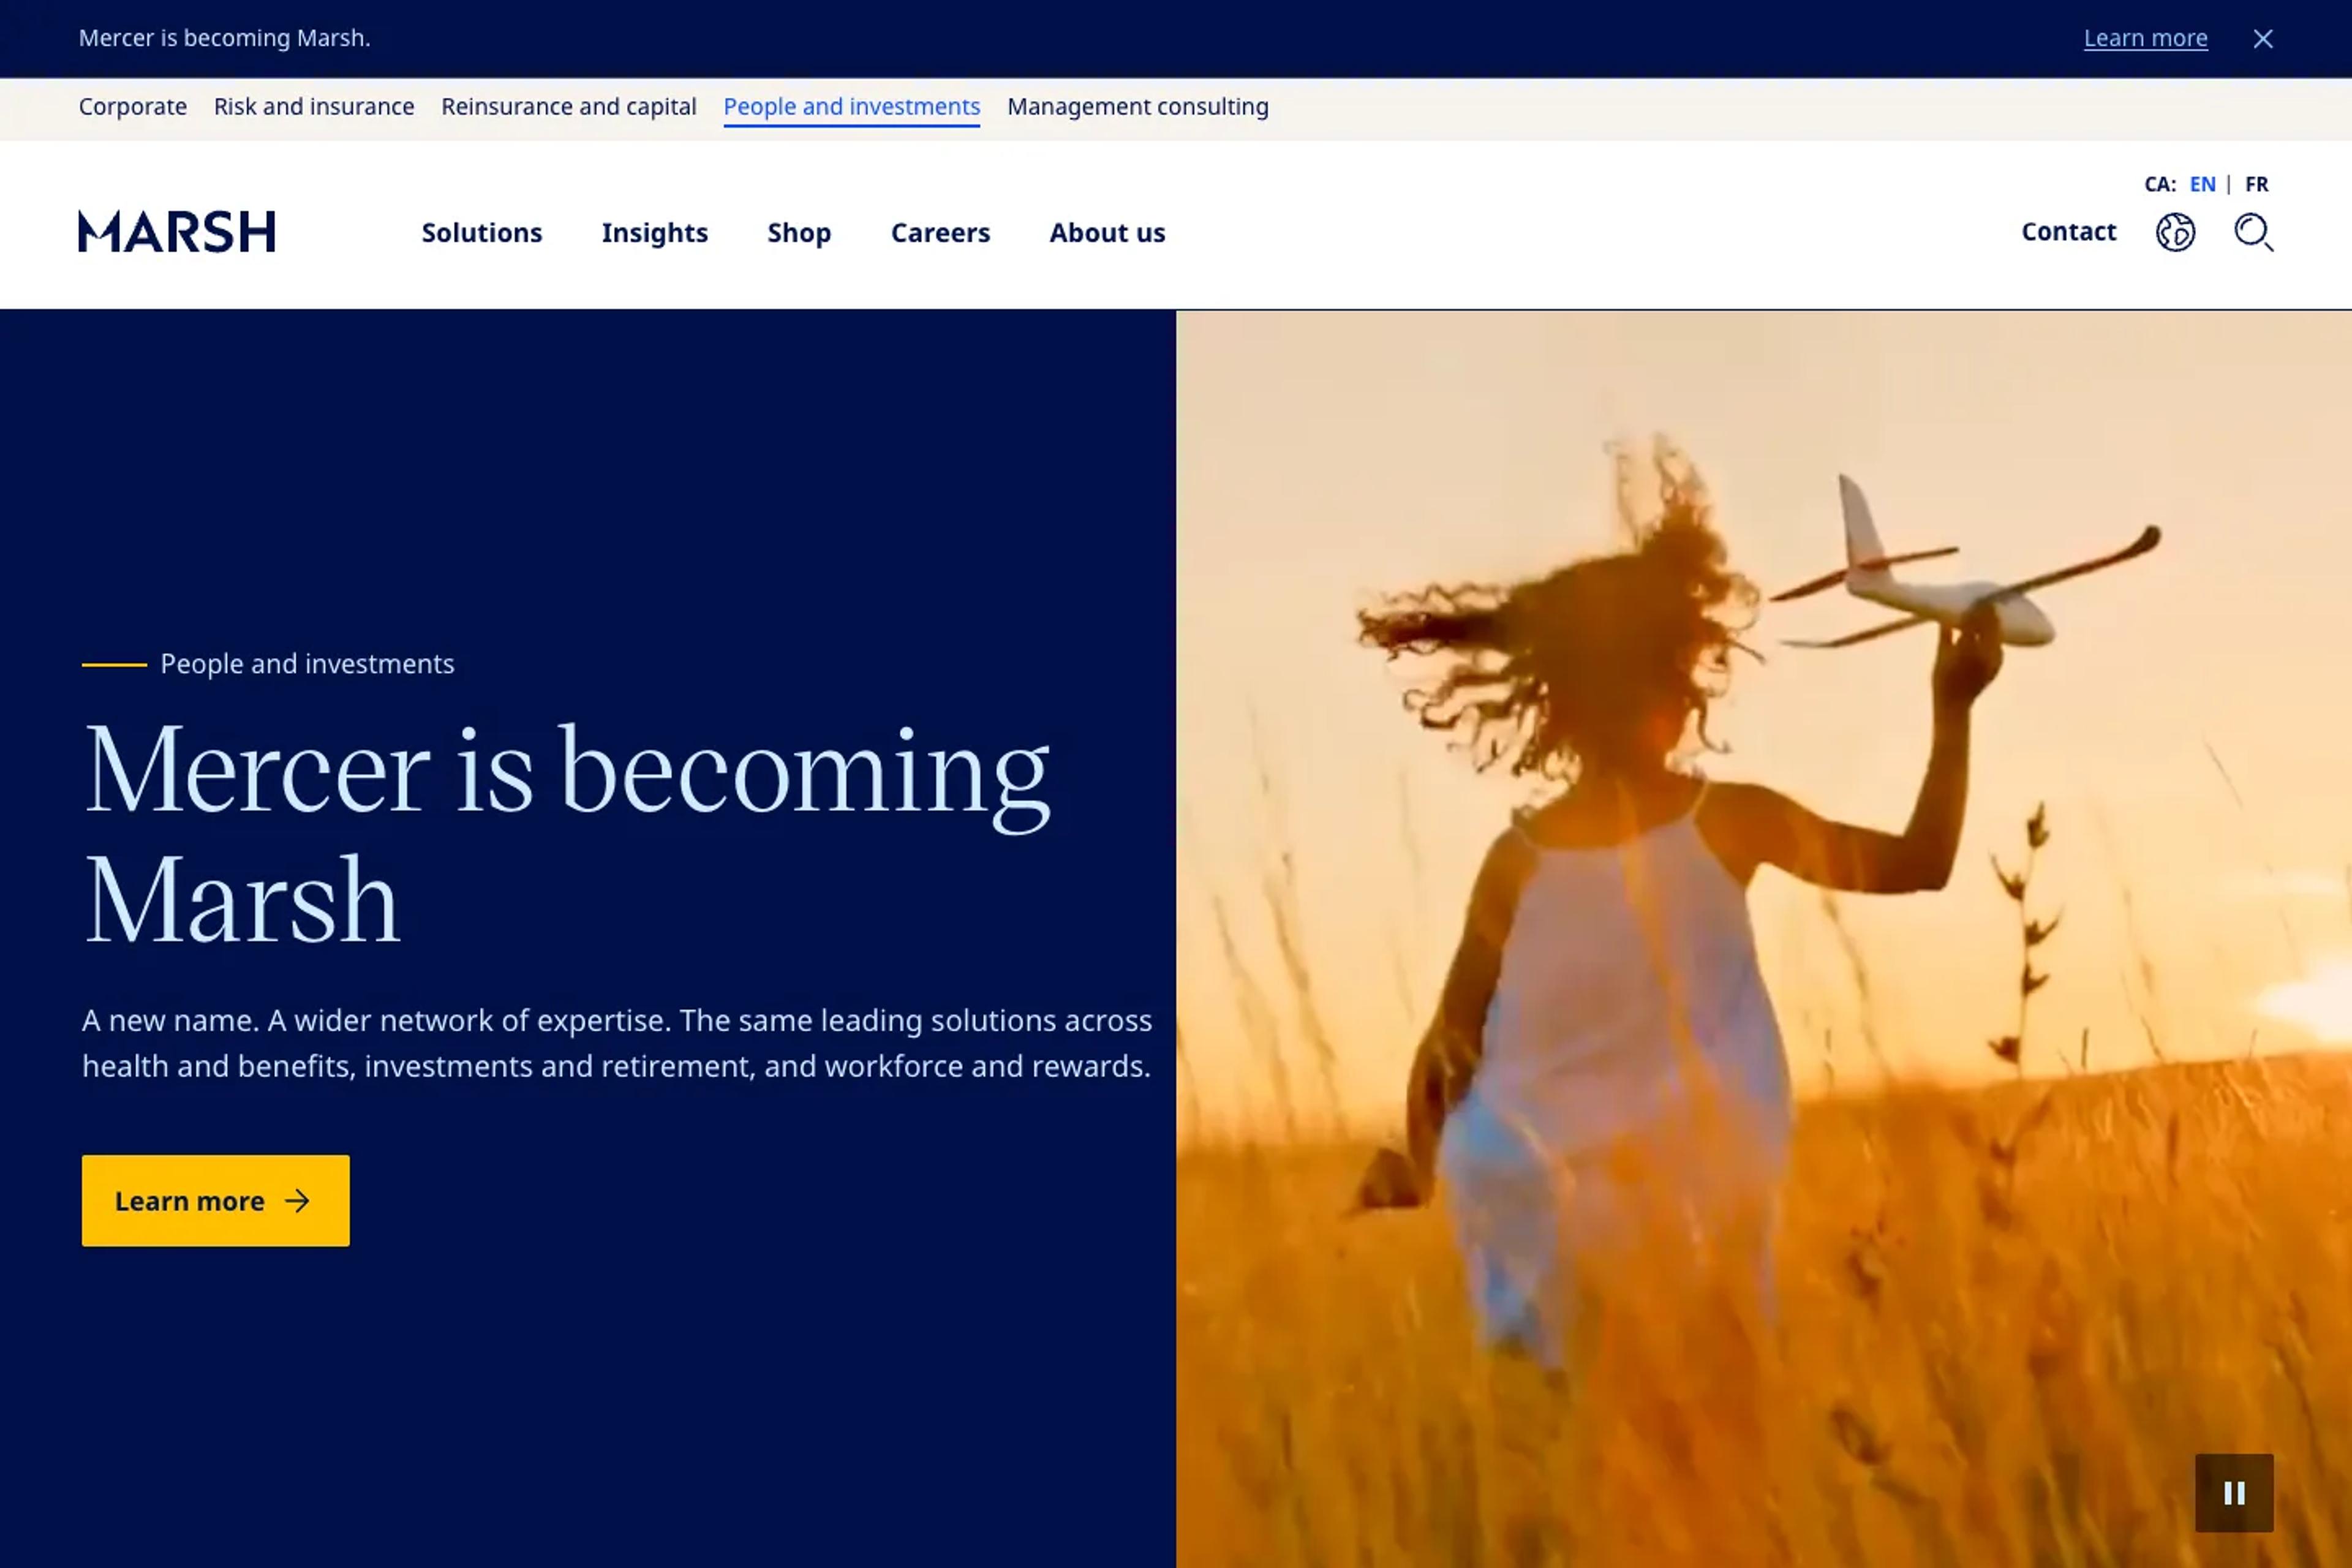
Task: Go to Reinsurance and capital tab
Action: pos(569,107)
